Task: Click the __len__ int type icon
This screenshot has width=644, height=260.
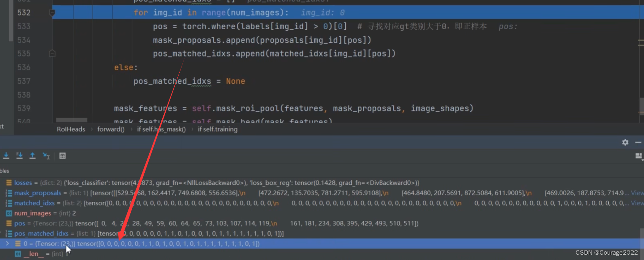Action: [18, 254]
